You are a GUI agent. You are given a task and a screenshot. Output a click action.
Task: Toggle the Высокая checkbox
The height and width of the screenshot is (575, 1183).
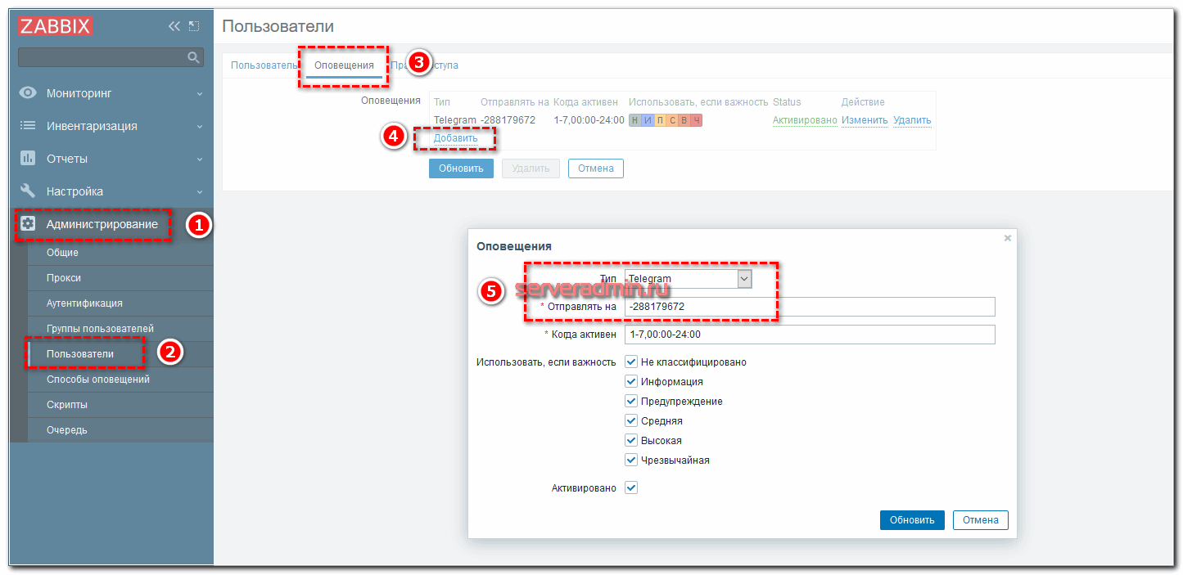[631, 440]
